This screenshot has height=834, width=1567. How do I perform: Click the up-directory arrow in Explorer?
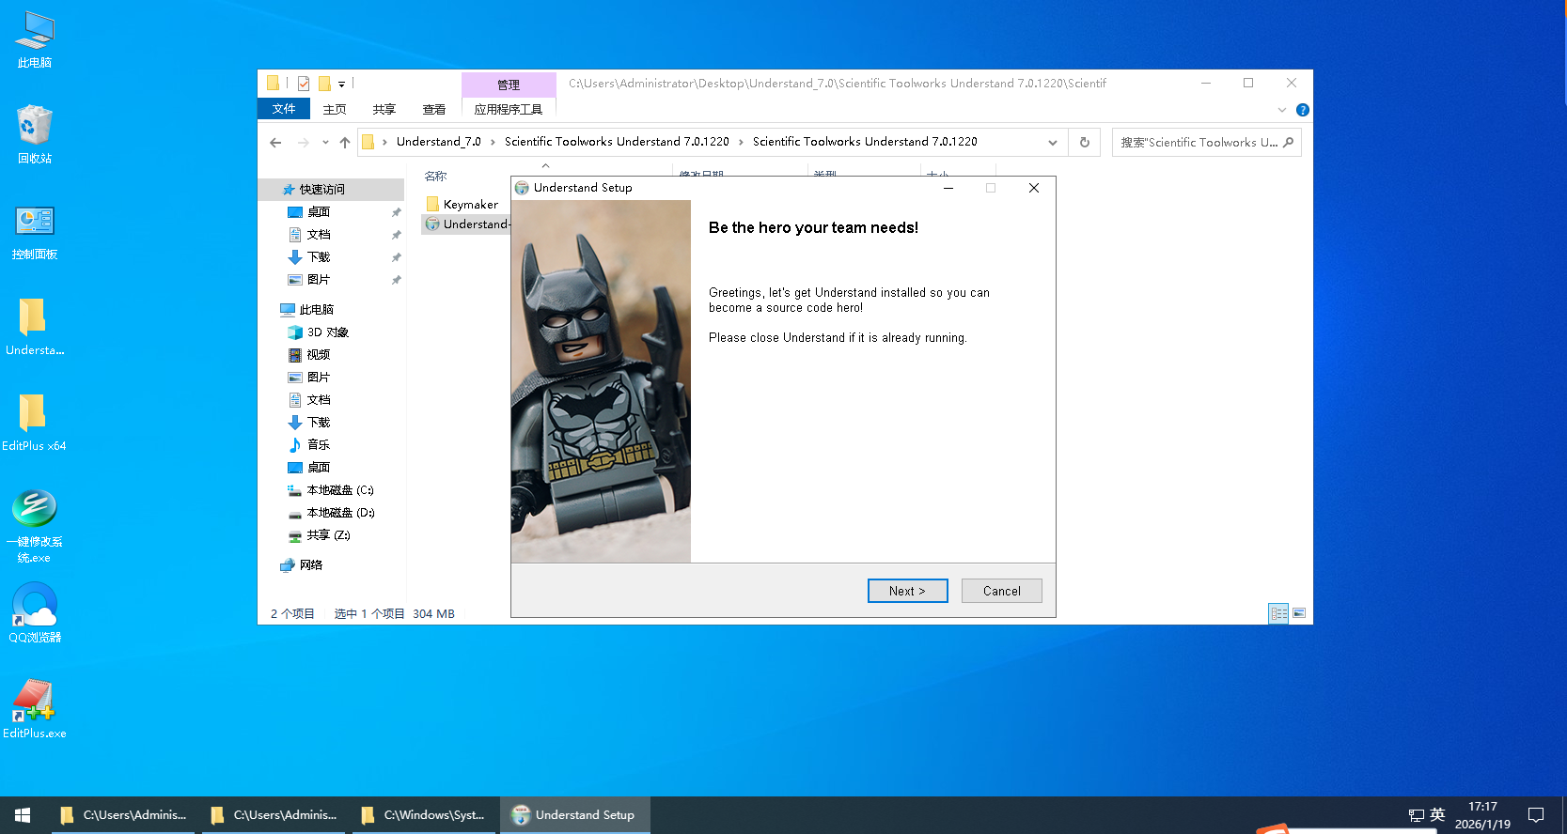(345, 143)
